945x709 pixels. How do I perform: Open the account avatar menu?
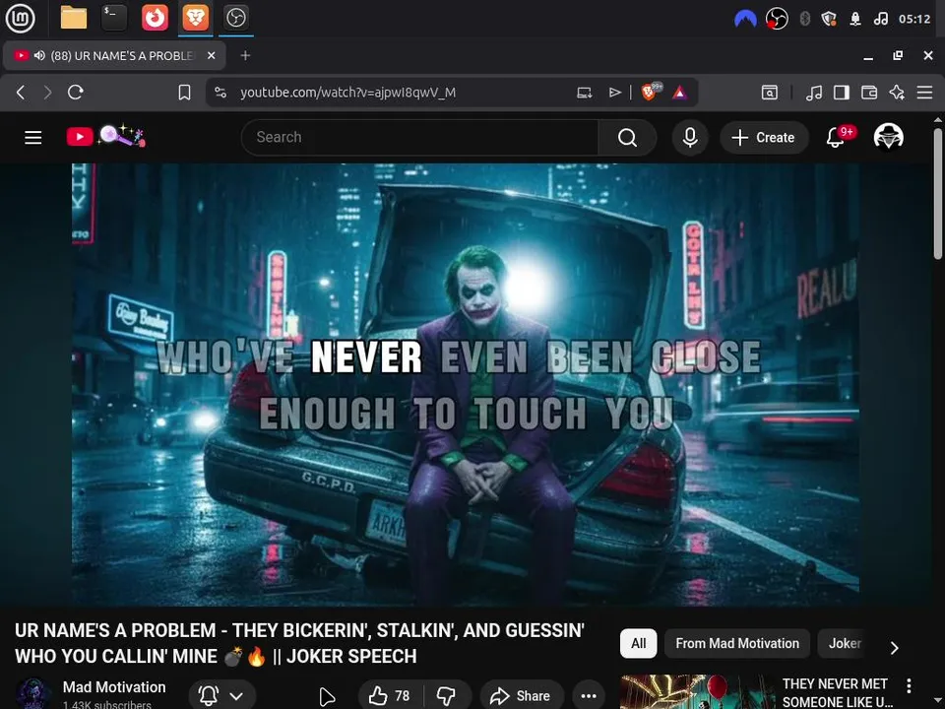888,138
